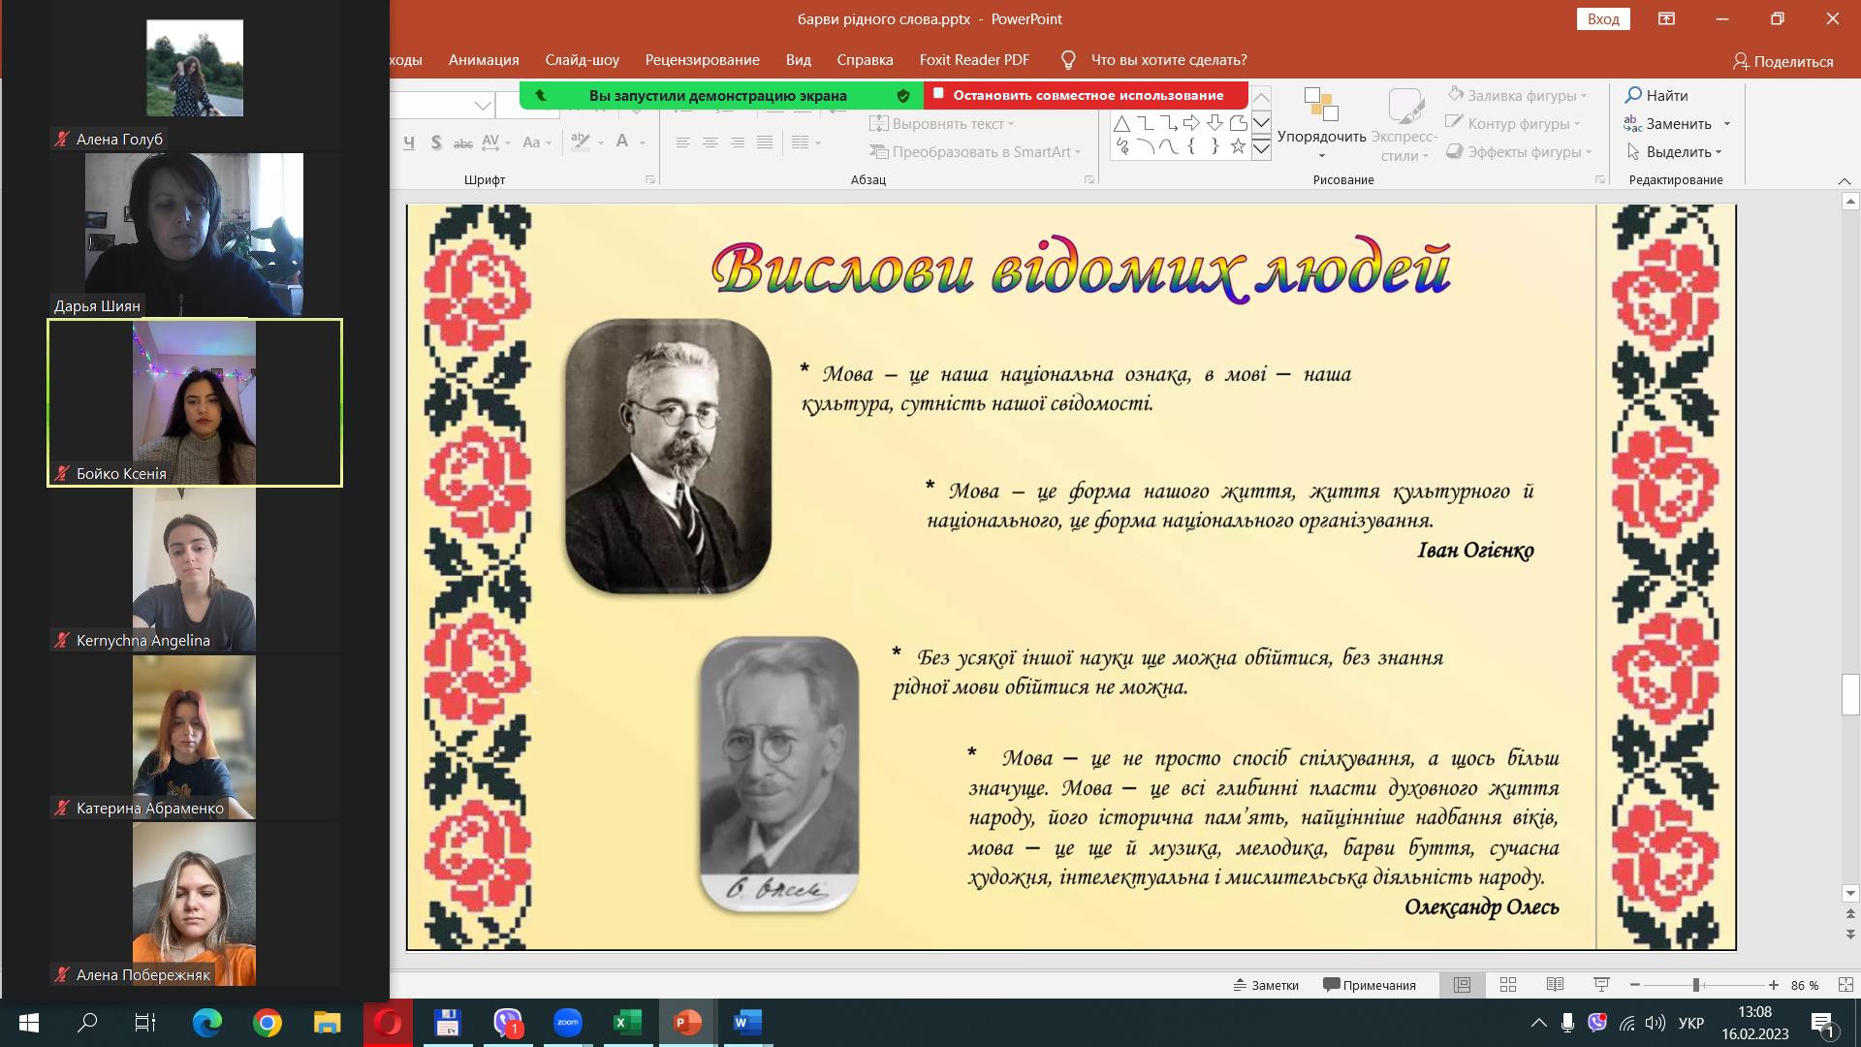Screen dimensions: 1861x1047
Task: Open the Анимация ribbon tab
Action: (484, 60)
